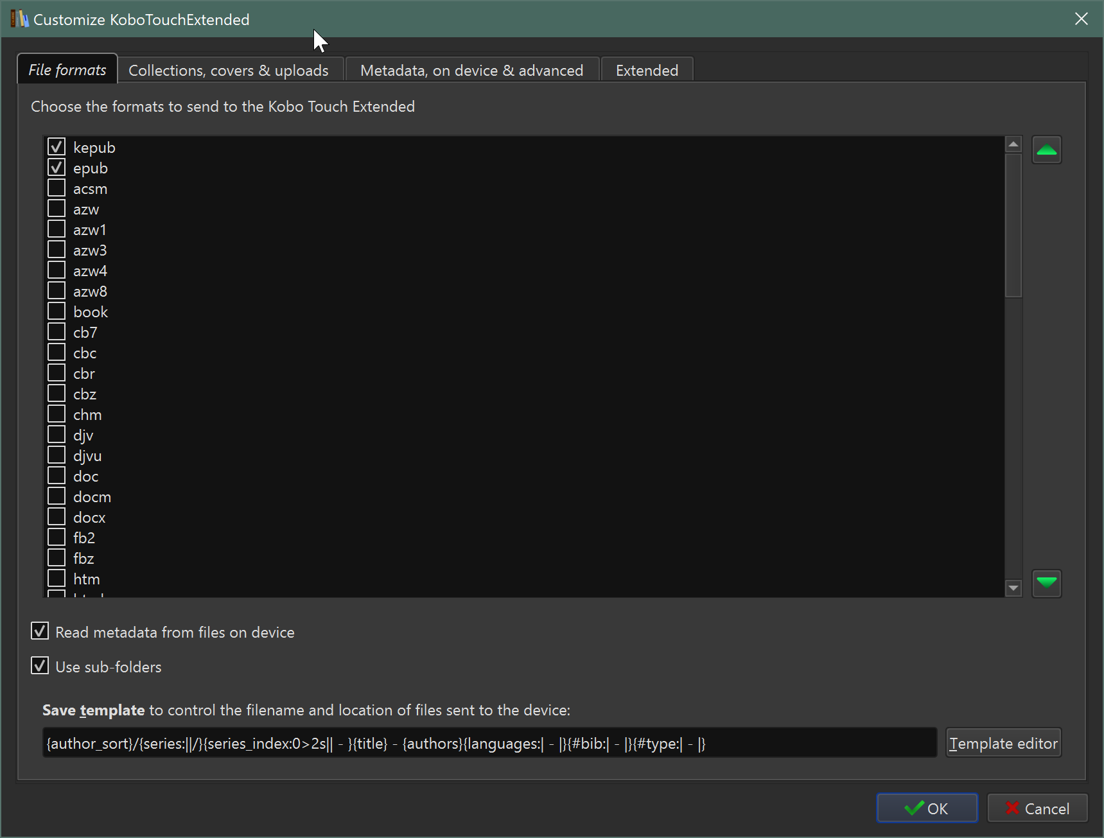1104x838 pixels.
Task: Tick the djvu format checkbox
Action: pyautogui.click(x=57, y=455)
